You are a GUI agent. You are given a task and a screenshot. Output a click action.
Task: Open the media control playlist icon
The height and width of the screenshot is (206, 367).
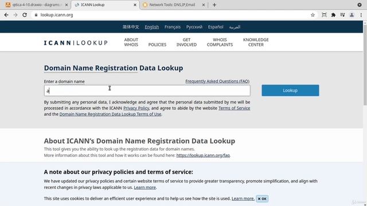tap(342, 15)
